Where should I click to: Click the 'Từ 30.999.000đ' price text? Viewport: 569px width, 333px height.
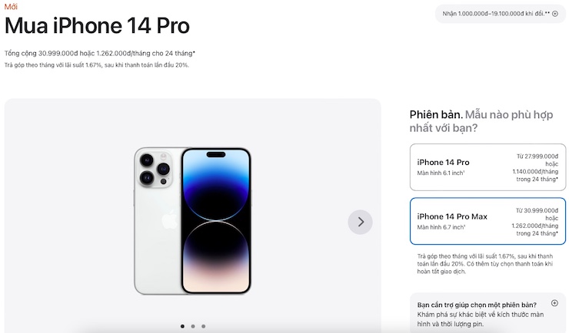point(537,210)
